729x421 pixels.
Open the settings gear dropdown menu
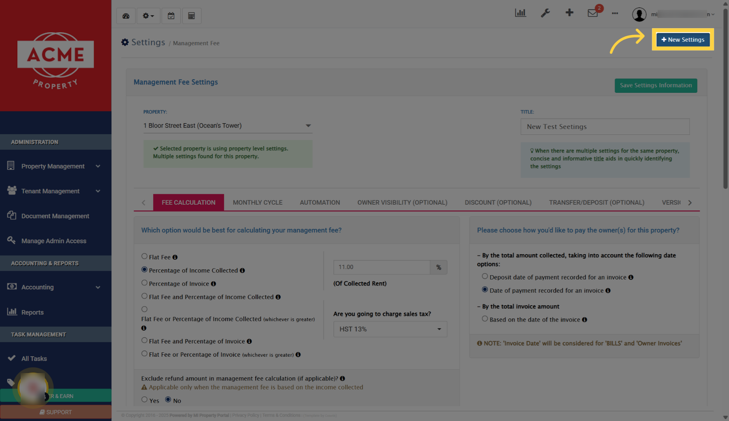tap(148, 16)
